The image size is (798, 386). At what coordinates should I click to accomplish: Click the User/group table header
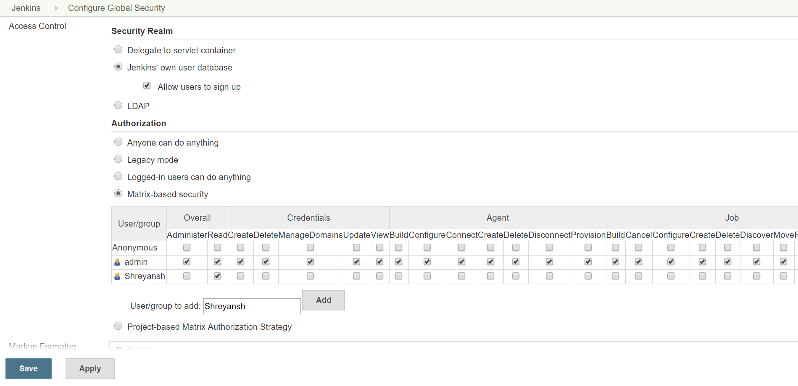click(139, 224)
